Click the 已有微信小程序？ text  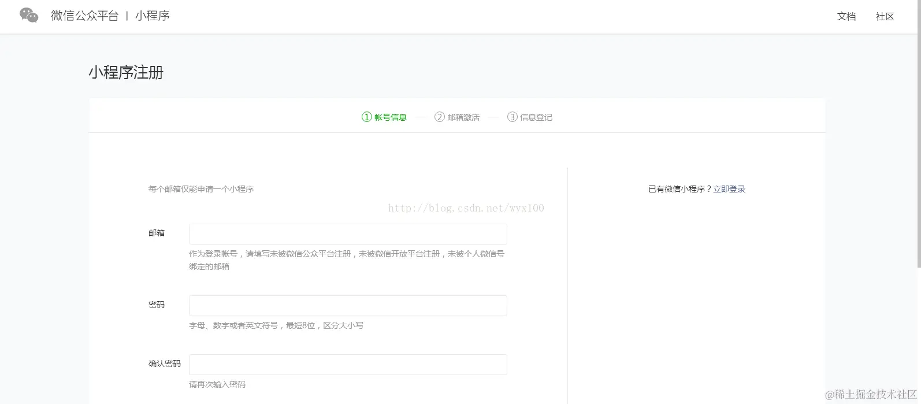(x=680, y=189)
